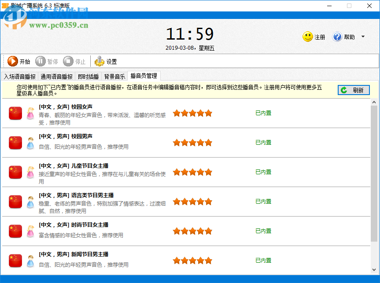Expand the 帮助 dropdown arrow
Screen dimensions: 380x283
[362, 37]
